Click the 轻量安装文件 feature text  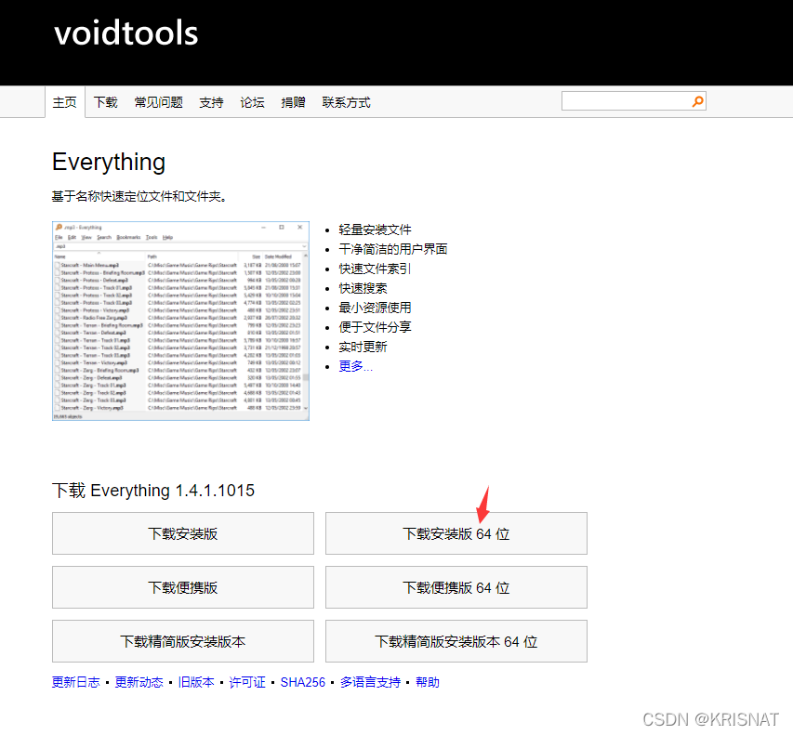pyautogui.click(x=375, y=230)
